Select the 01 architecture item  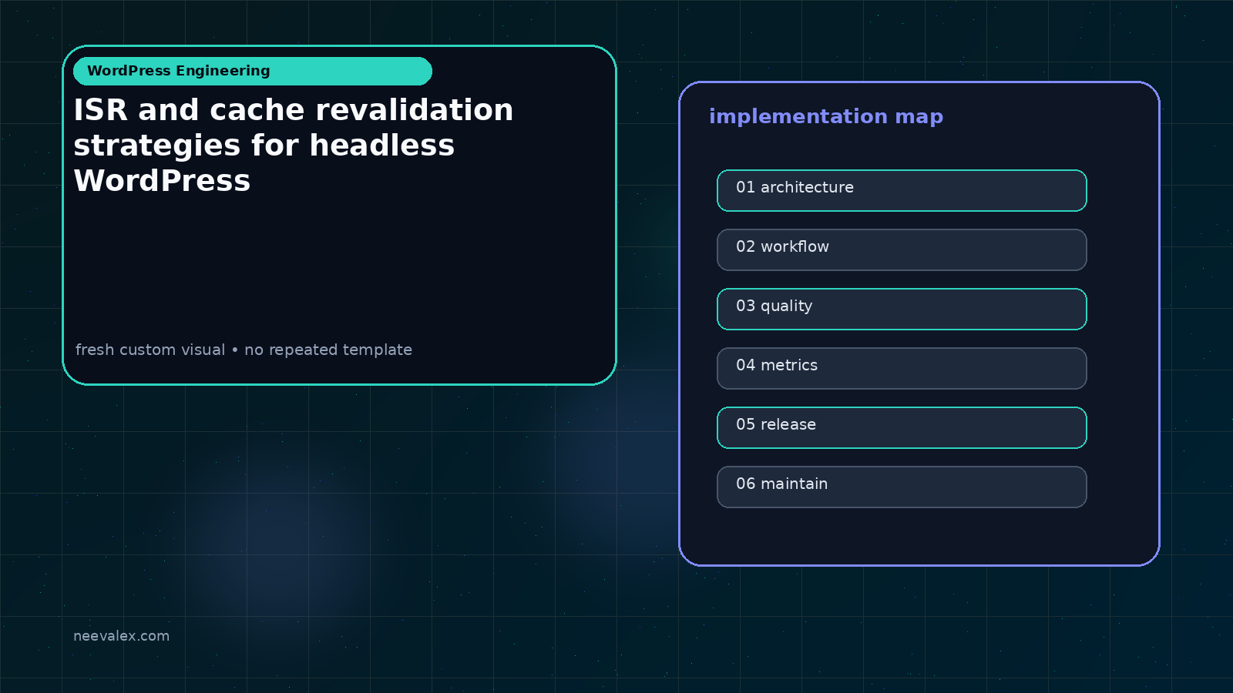pos(902,190)
